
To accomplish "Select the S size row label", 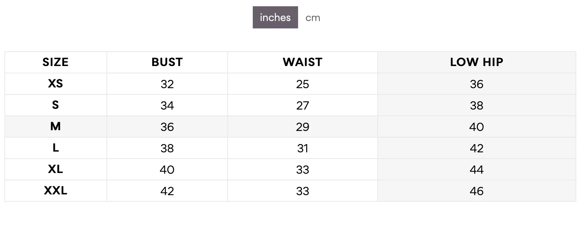I will (x=56, y=105).
